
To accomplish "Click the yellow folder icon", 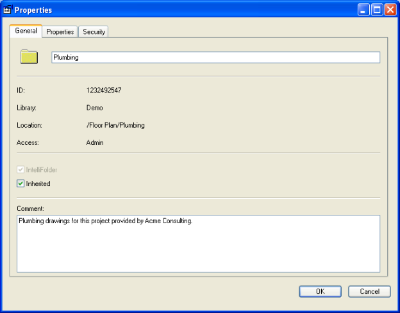I will tap(29, 56).
